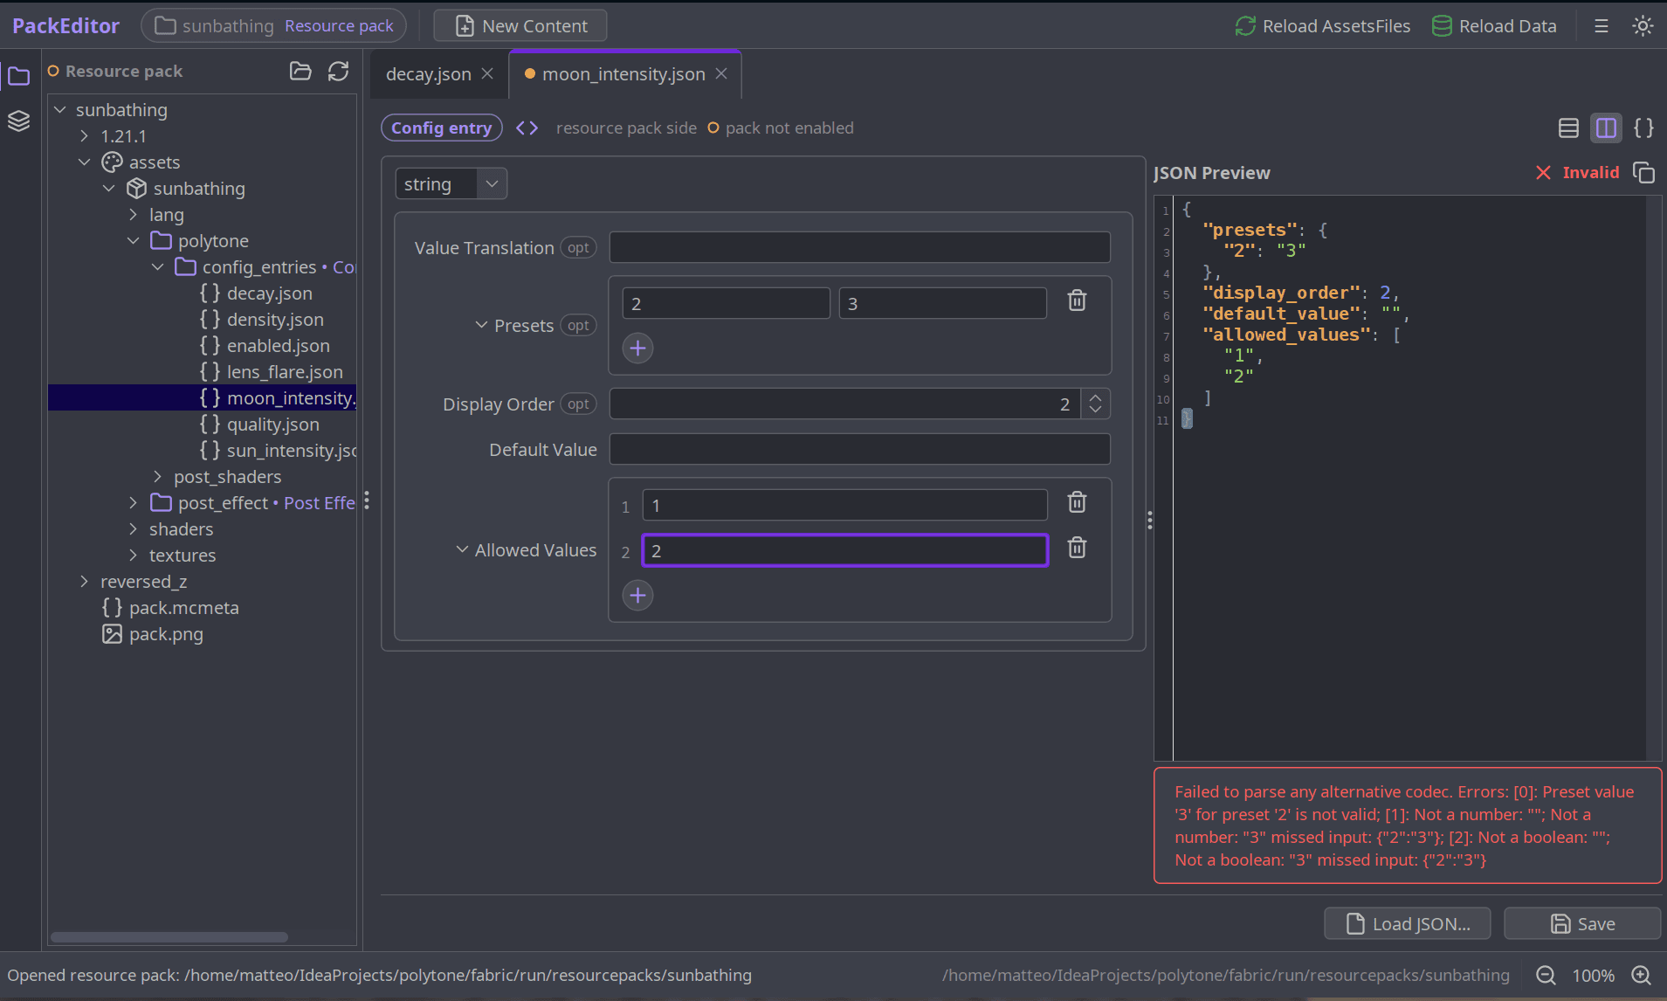Image resolution: width=1667 pixels, height=1001 pixels.
Task: Focus the Default Value input field
Action: point(859,449)
